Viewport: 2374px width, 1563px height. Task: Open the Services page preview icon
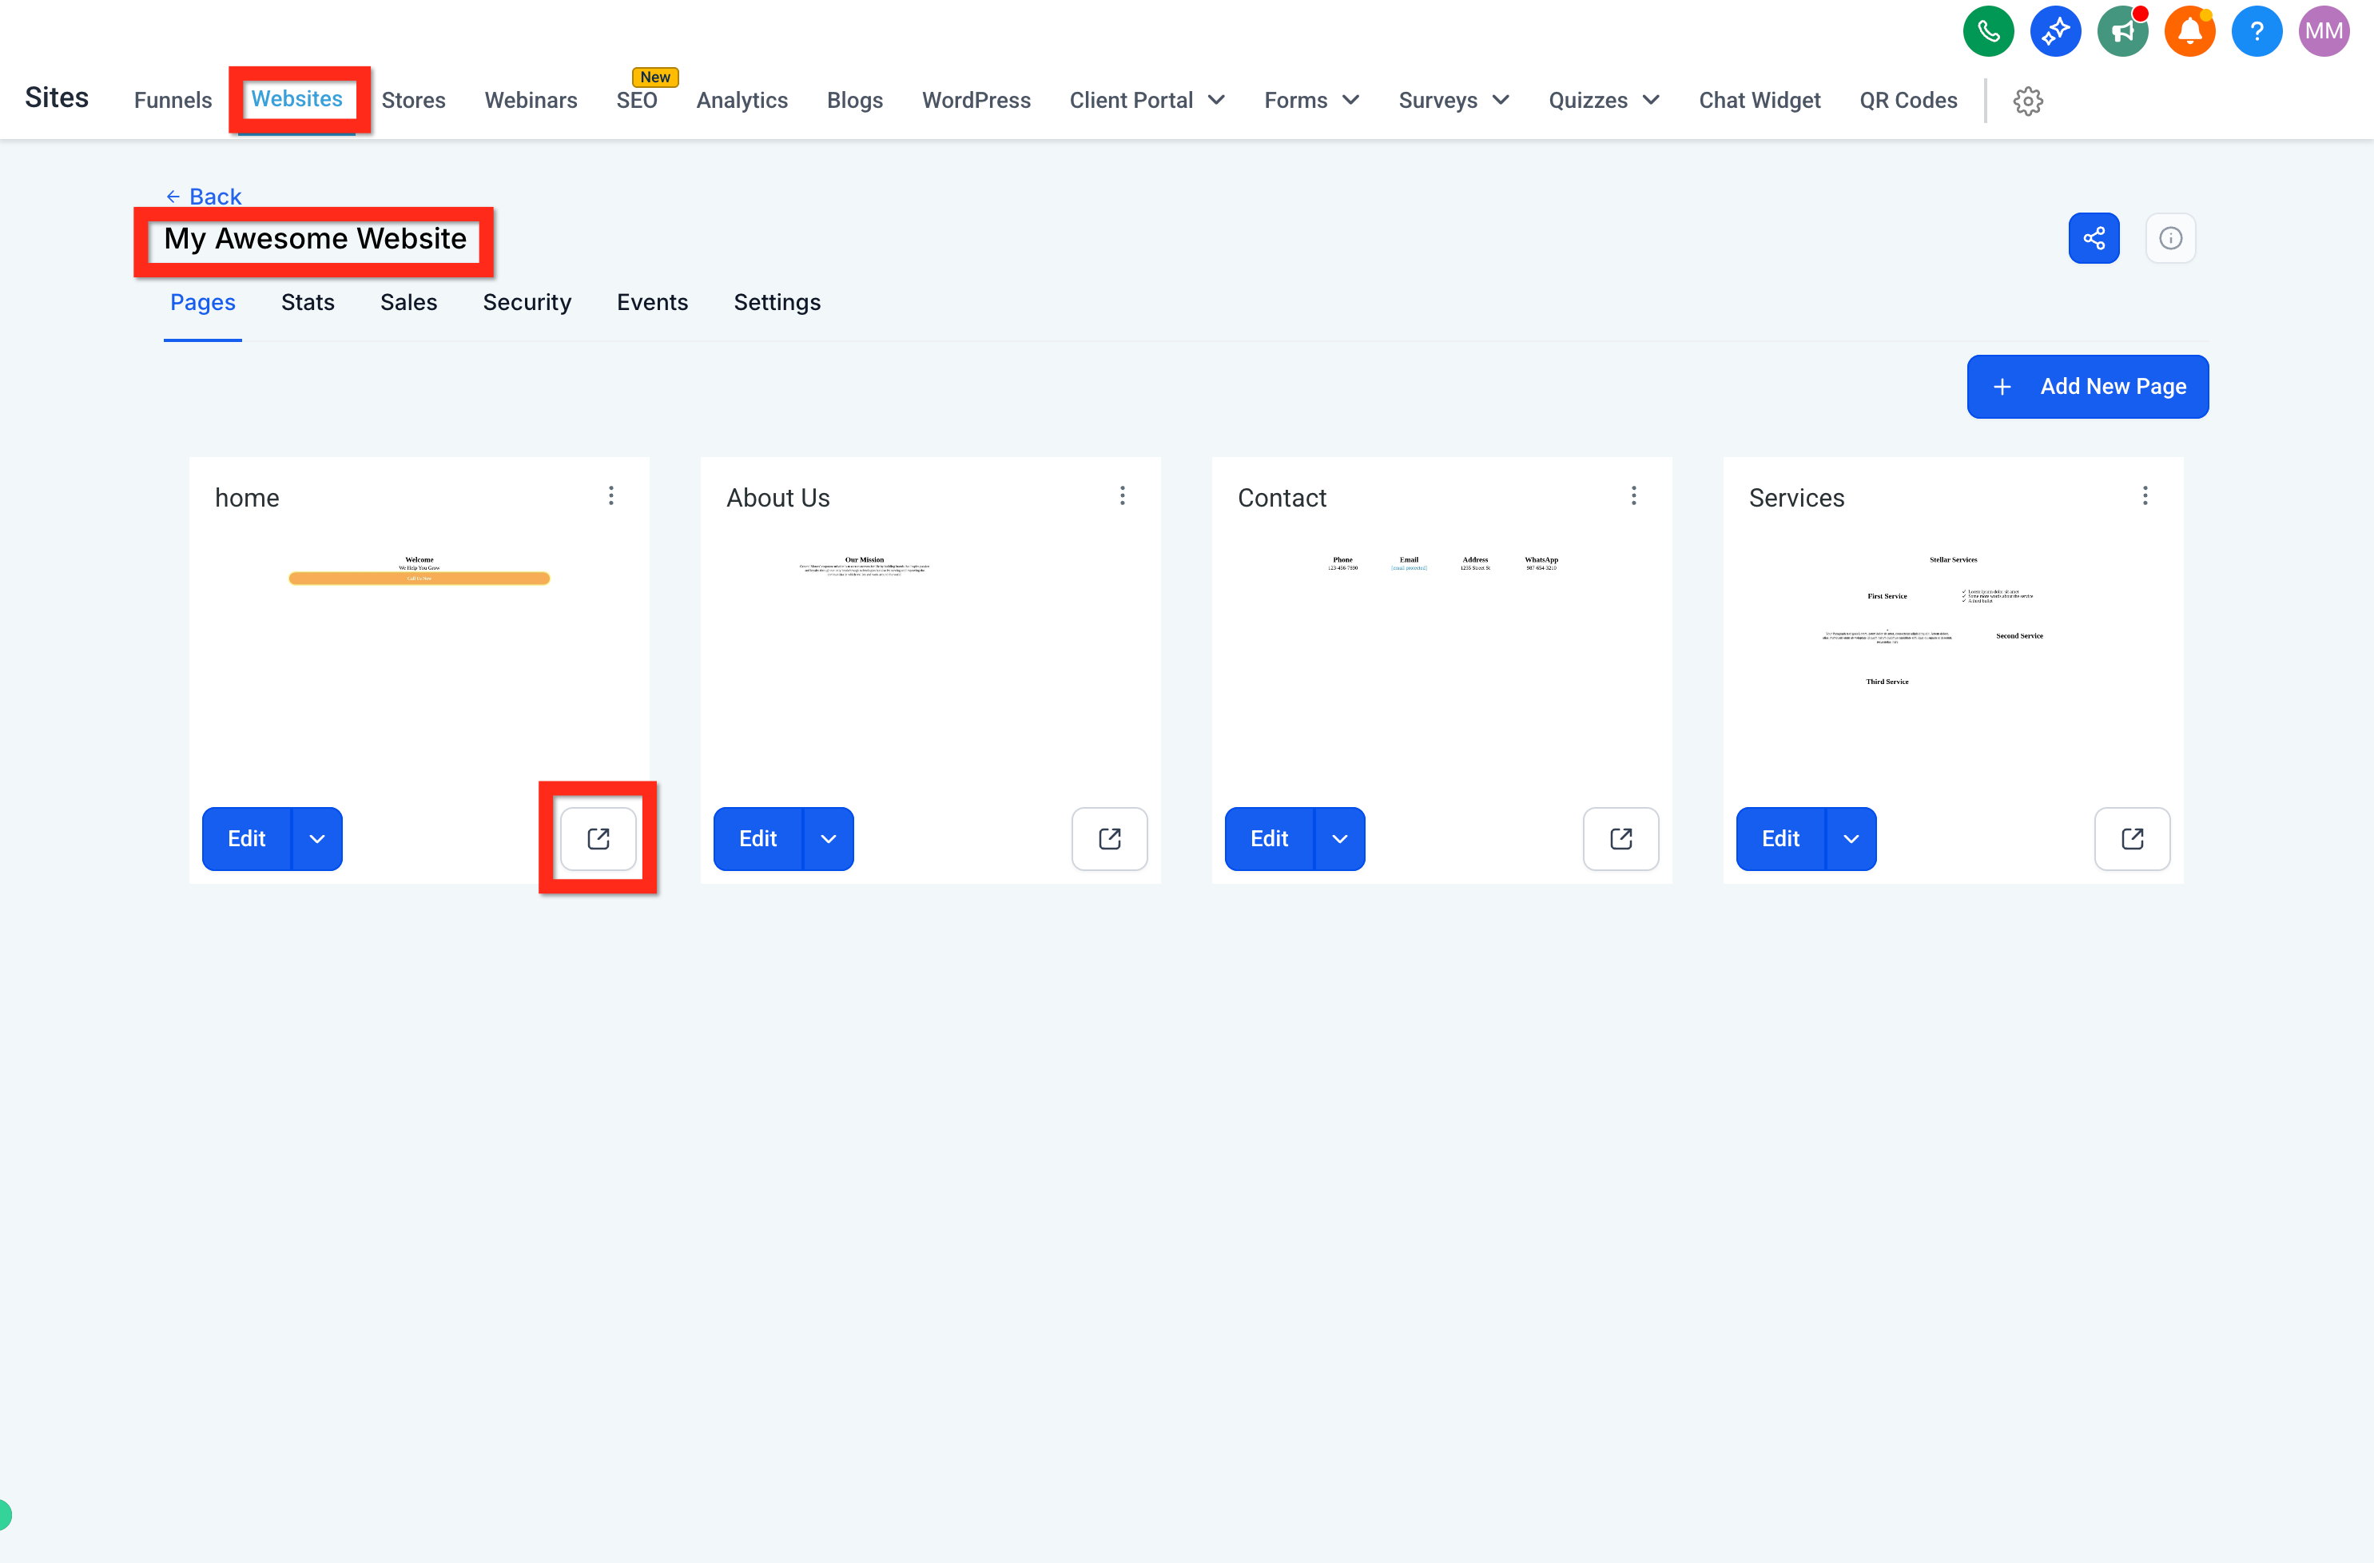click(2133, 839)
